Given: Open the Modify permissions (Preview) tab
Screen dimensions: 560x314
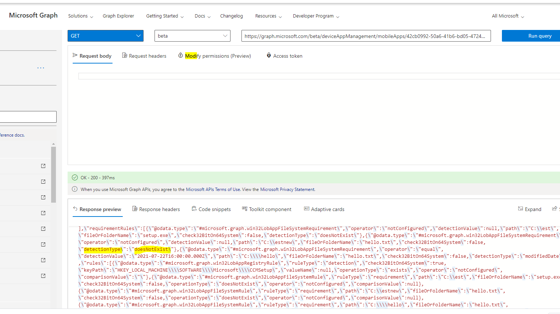Looking at the screenshot, I should coord(214,56).
